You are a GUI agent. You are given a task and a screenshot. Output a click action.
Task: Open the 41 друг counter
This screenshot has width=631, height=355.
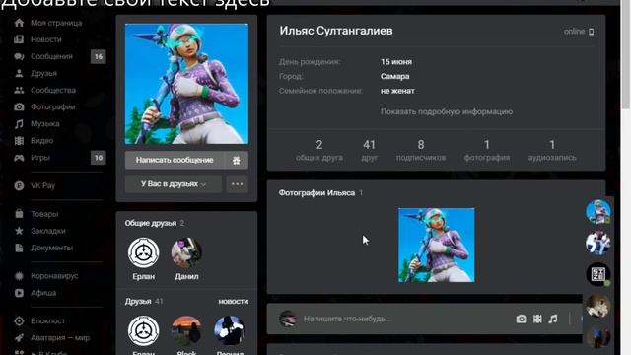[369, 151]
